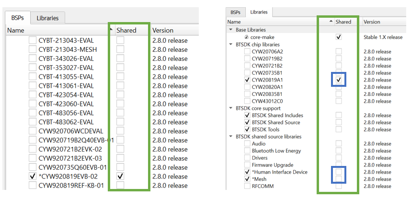Check the CYBT-483056-EVAL name checkbox
The width and height of the screenshot is (411, 200).
33,113
